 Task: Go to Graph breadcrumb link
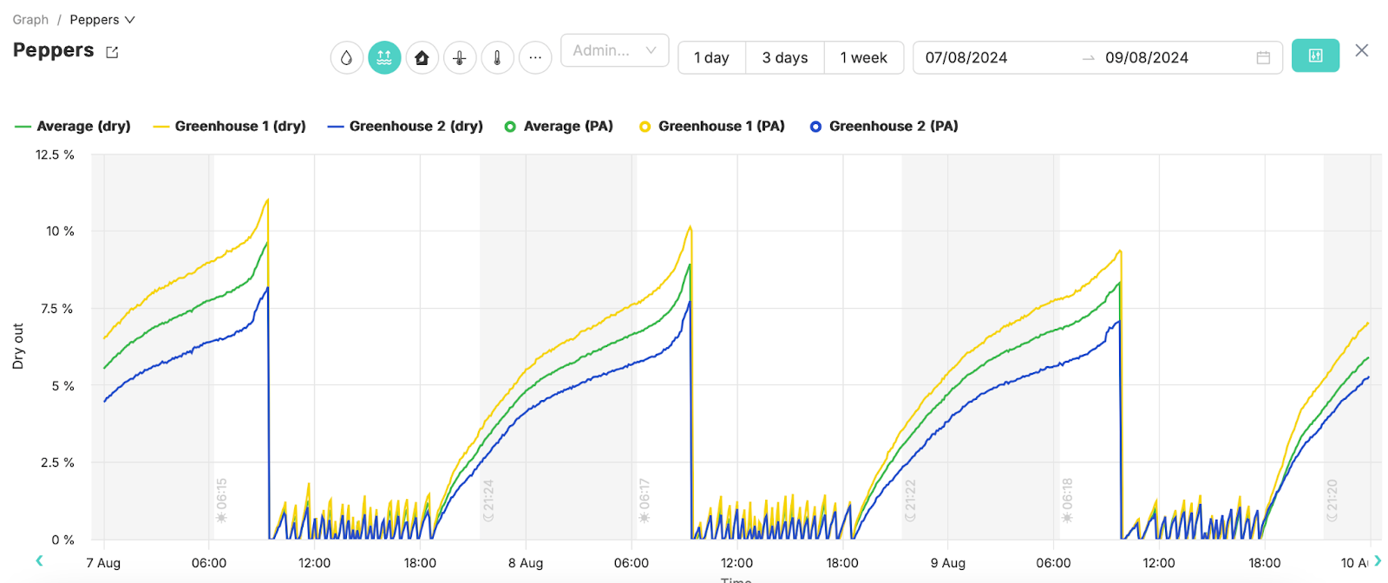pos(30,19)
